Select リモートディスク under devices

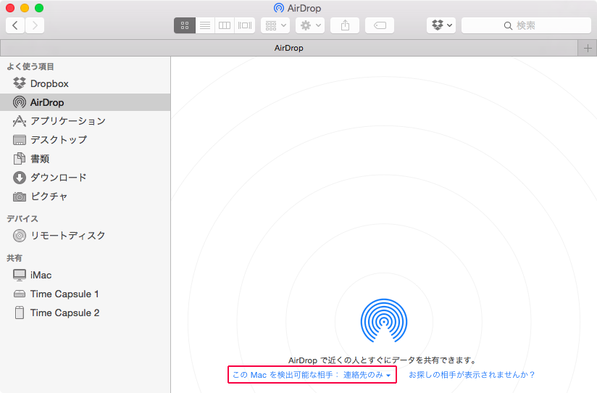pos(85,236)
